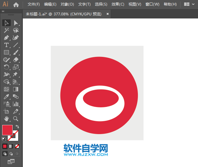Viewport: 198px width, 167px height.
Task: Choose the Rotate tool
Action: [x=6, y=67]
